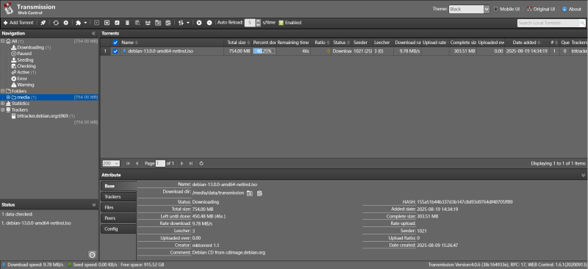Go to the last page of torrents
The image size is (588, 269).
[191, 163]
